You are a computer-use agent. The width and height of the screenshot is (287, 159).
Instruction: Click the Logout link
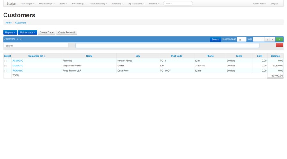[274, 3]
